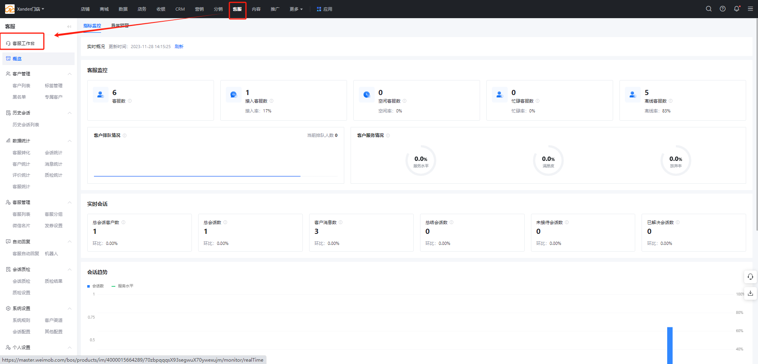Click the info icon next to 客户消息数

341,222
